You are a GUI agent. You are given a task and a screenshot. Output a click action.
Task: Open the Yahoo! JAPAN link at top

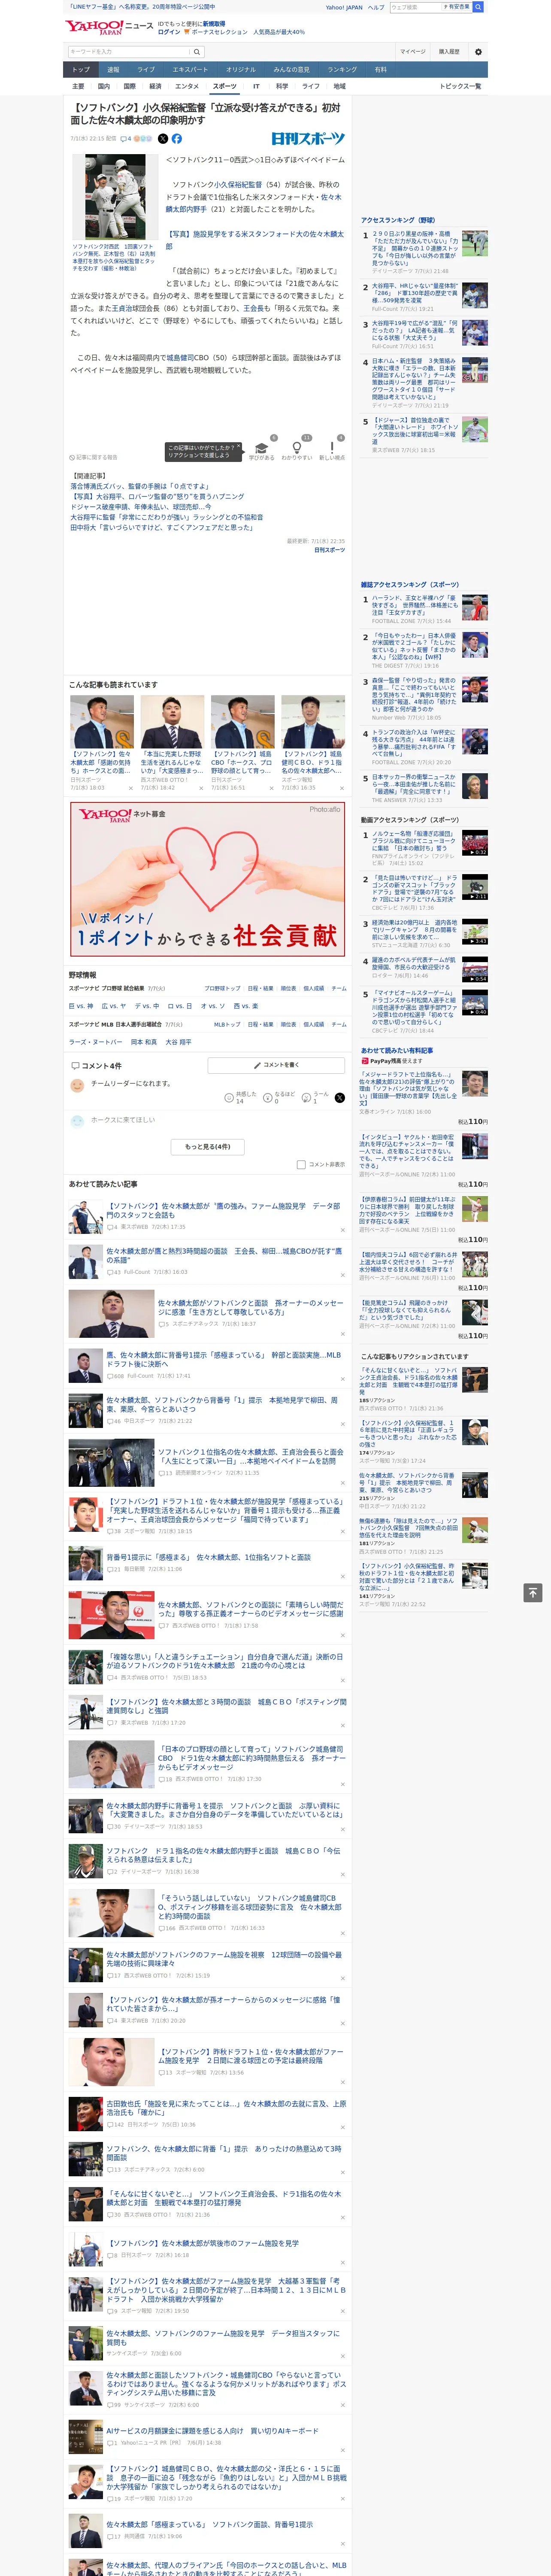coord(344,7)
